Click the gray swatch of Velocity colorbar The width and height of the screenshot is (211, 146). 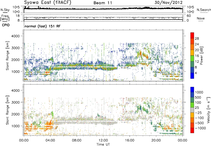[x=192, y=110]
